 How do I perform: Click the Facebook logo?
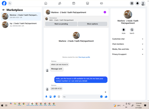[x=4, y=3]
